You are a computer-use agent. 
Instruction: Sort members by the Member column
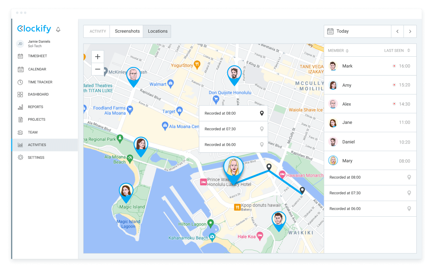338,51
